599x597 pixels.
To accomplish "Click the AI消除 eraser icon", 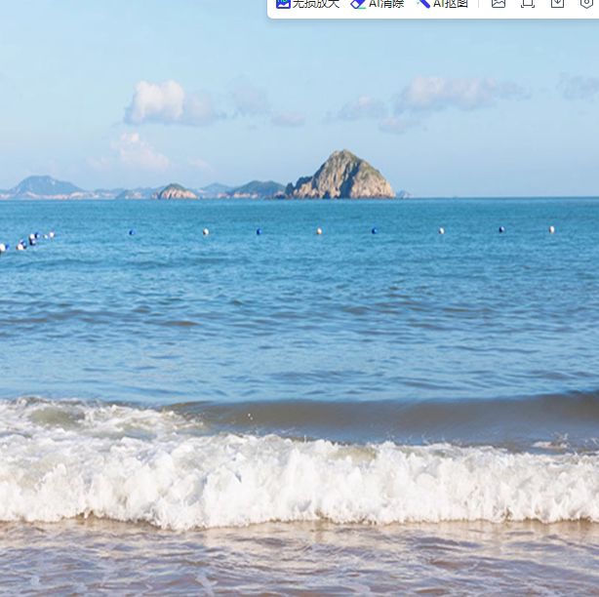I will 358,4.
